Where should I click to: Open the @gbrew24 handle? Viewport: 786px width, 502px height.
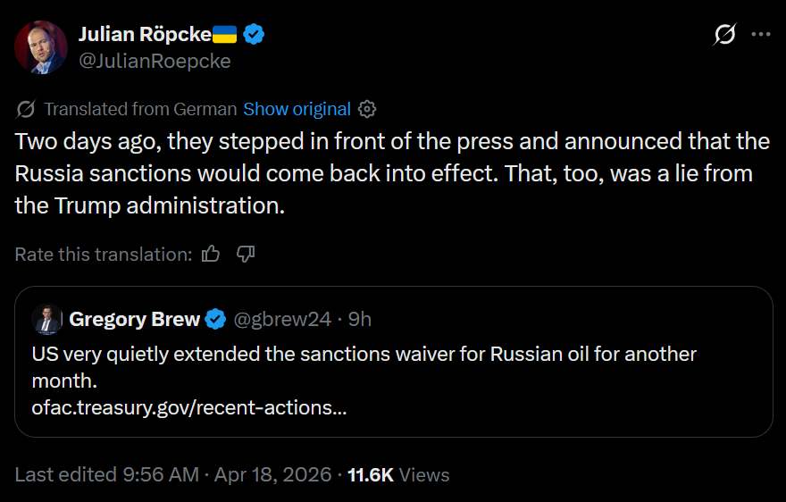tap(282, 319)
